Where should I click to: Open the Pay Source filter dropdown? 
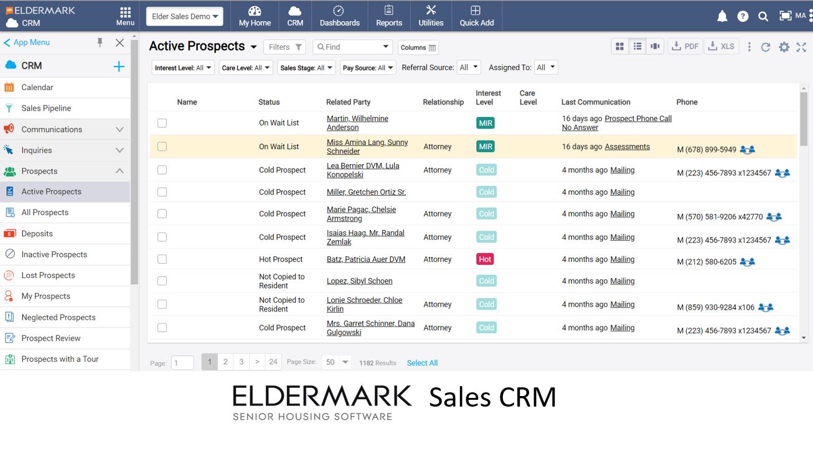pyautogui.click(x=368, y=68)
